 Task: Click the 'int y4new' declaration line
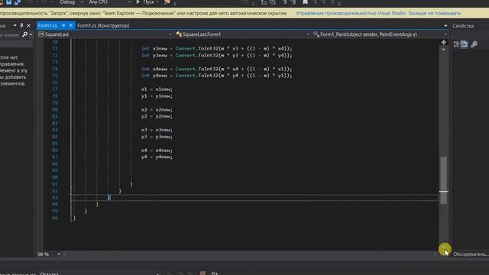click(217, 76)
